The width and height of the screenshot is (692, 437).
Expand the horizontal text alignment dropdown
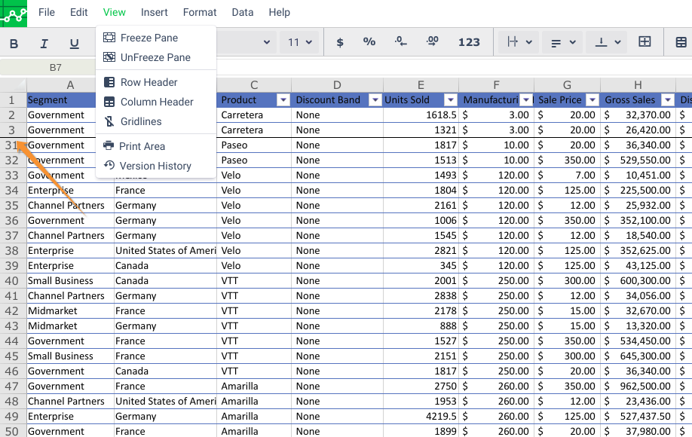(563, 42)
